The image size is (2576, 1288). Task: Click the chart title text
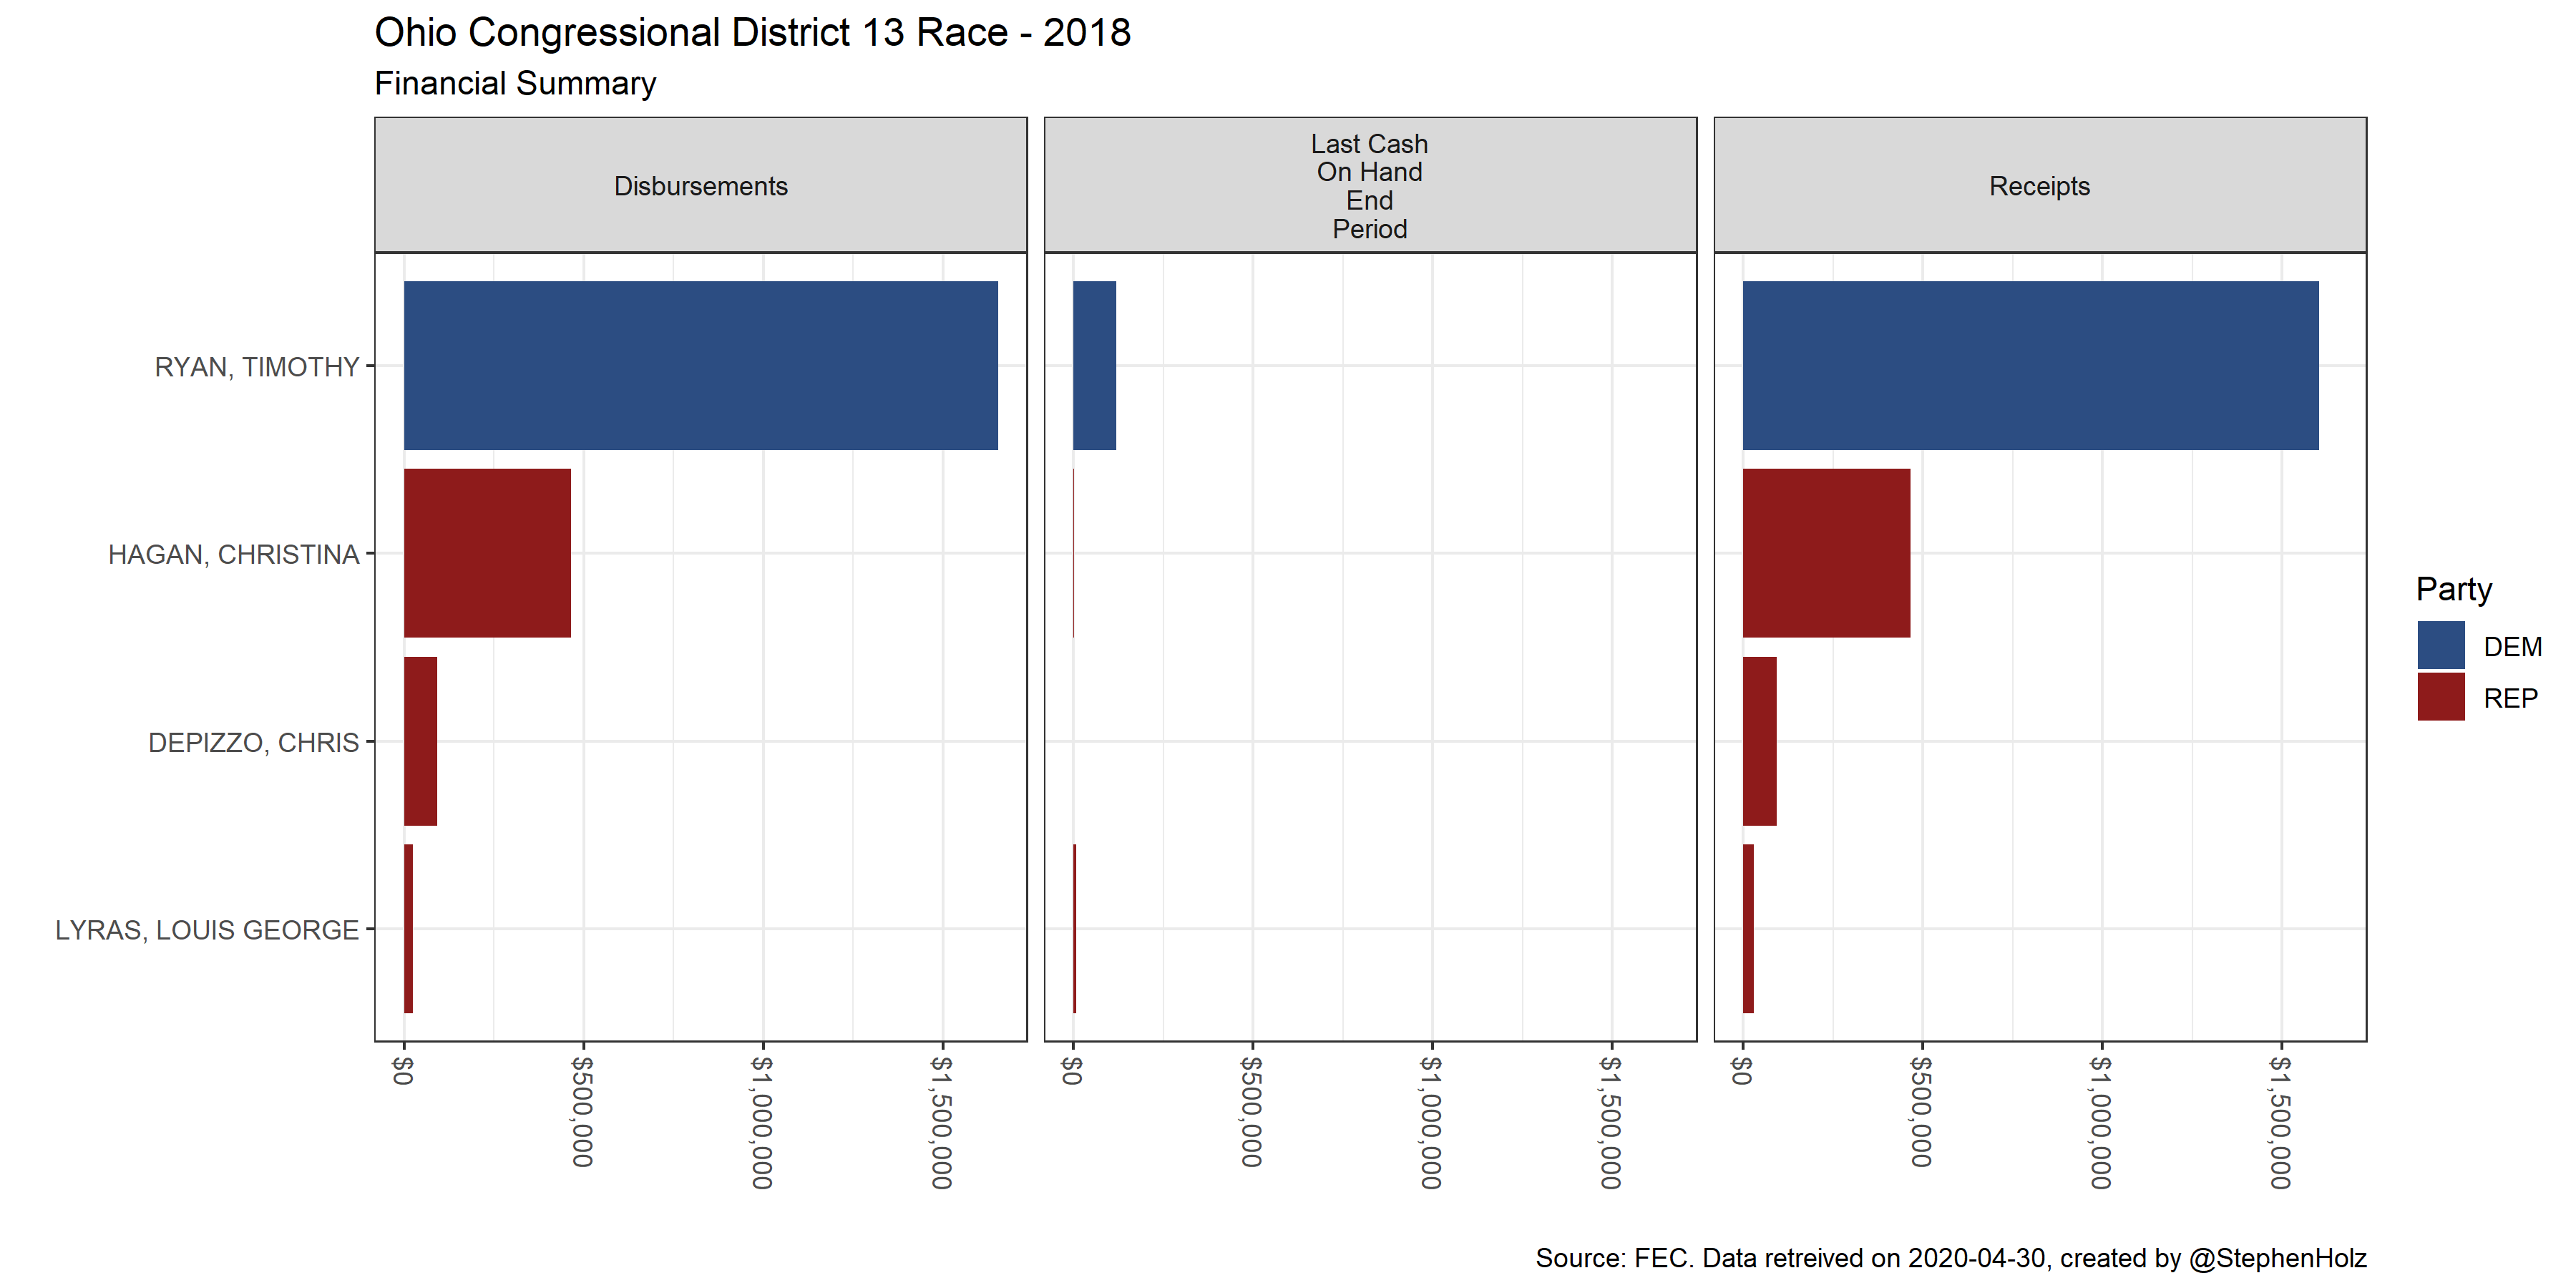click(752, 33)
